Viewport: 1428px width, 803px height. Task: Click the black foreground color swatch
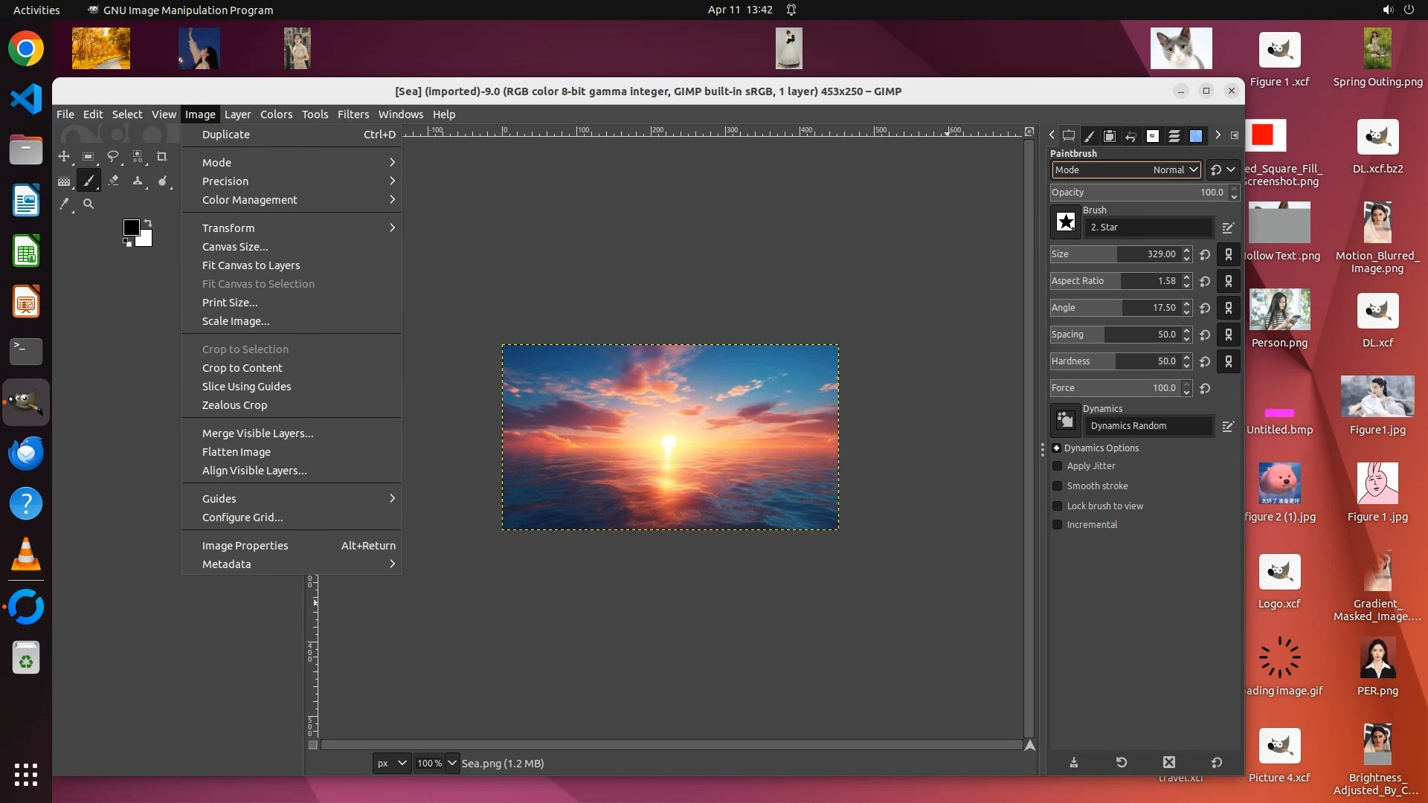131,228
